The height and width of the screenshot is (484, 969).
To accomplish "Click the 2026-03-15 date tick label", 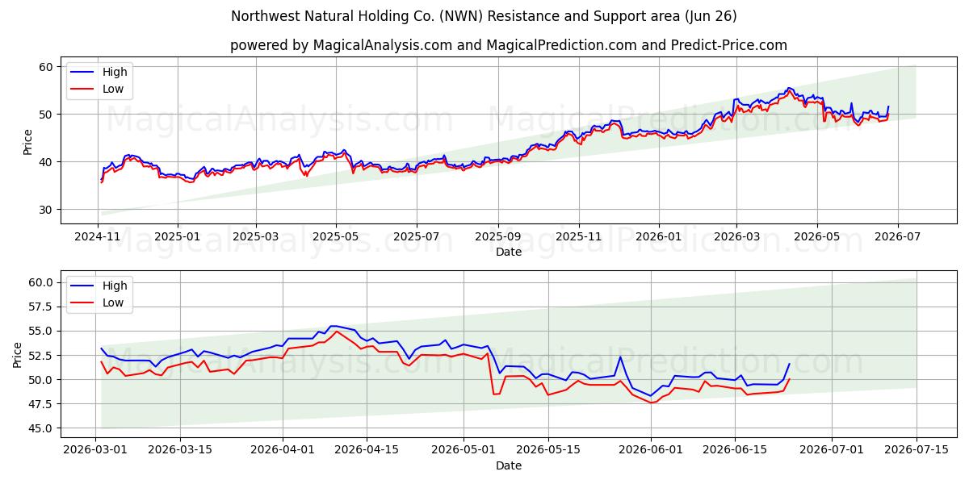I will [x=180, y=451].
